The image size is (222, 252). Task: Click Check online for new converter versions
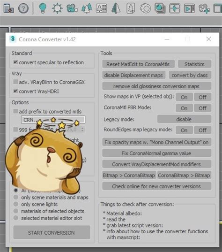point(156,186)
